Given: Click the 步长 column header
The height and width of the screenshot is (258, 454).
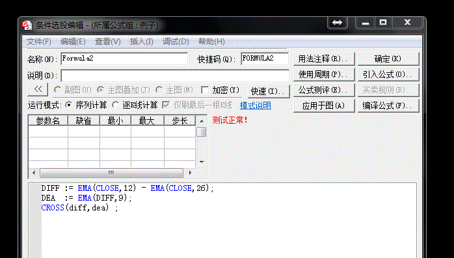Looking at the screenshot, I should pyautogui.click(x=180, y=121).
